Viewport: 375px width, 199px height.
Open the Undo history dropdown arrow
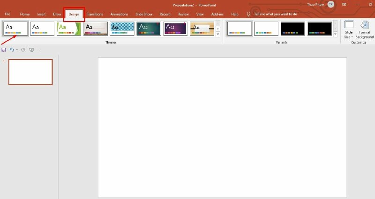pyautogui.click(x=17, y=49)
